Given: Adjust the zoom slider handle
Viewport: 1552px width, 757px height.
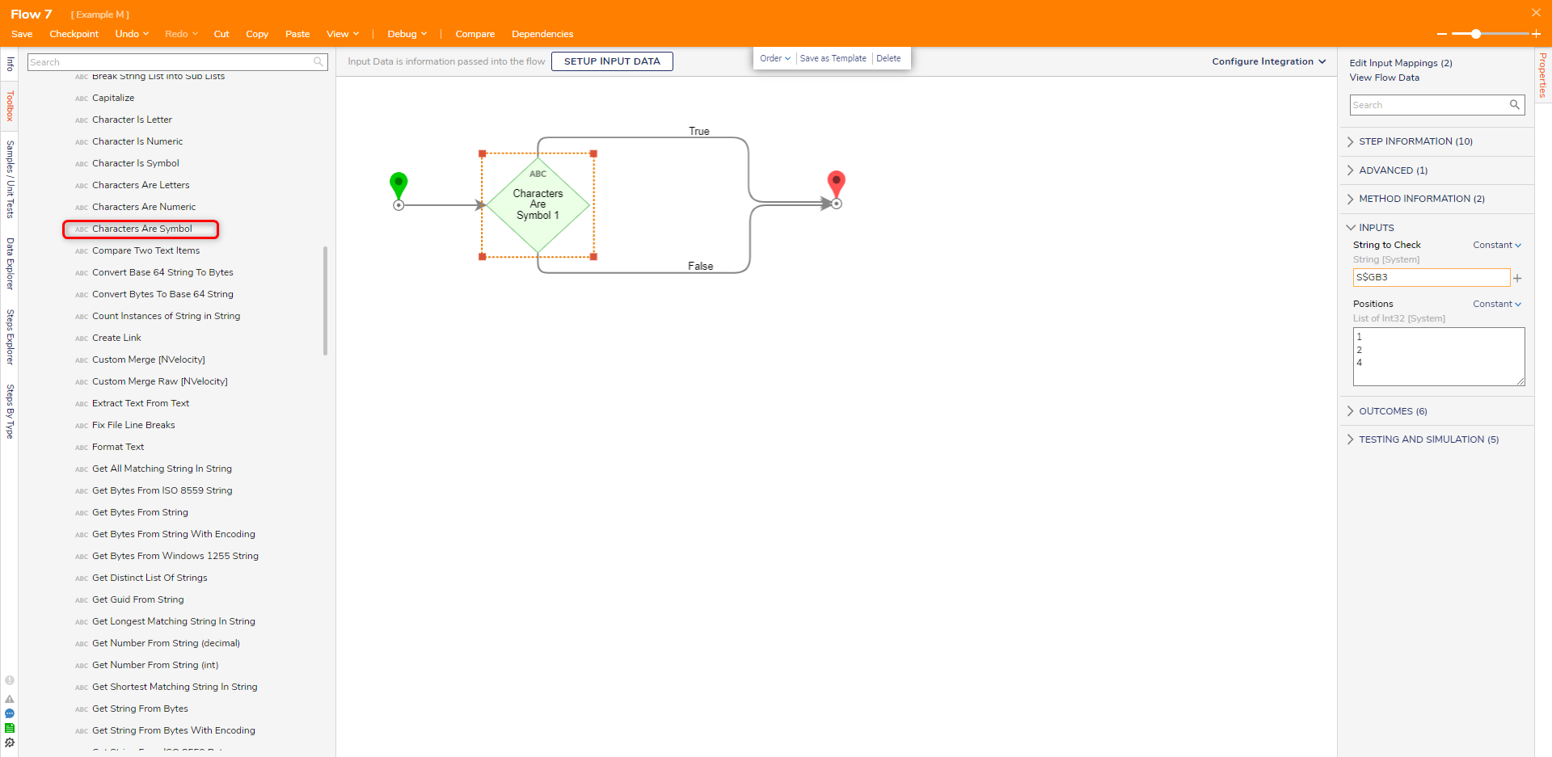Looking at the screenshot, I should (x=1476, y=34).
